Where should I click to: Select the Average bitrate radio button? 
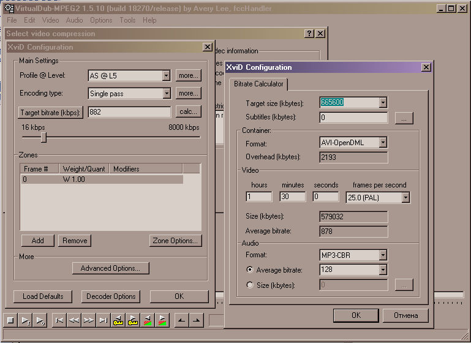[249, 269]
